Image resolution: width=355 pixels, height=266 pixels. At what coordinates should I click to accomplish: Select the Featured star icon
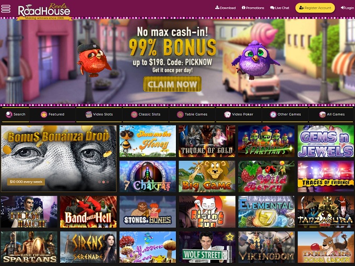[44, 115]
